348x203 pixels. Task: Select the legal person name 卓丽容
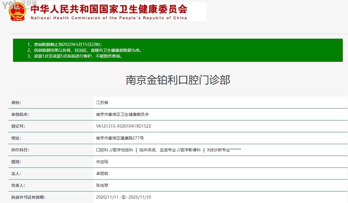(x=102, y=174)
